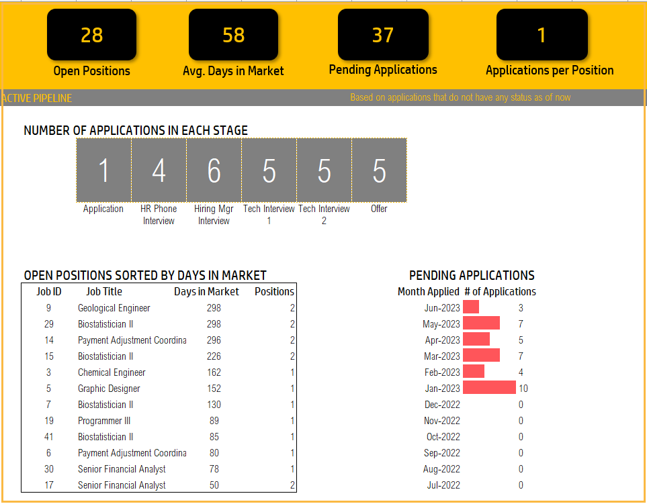This screenshot has height=504, width=647.
Task: Select the Tech Interview 1 stage box
Action: pos(269,170)
